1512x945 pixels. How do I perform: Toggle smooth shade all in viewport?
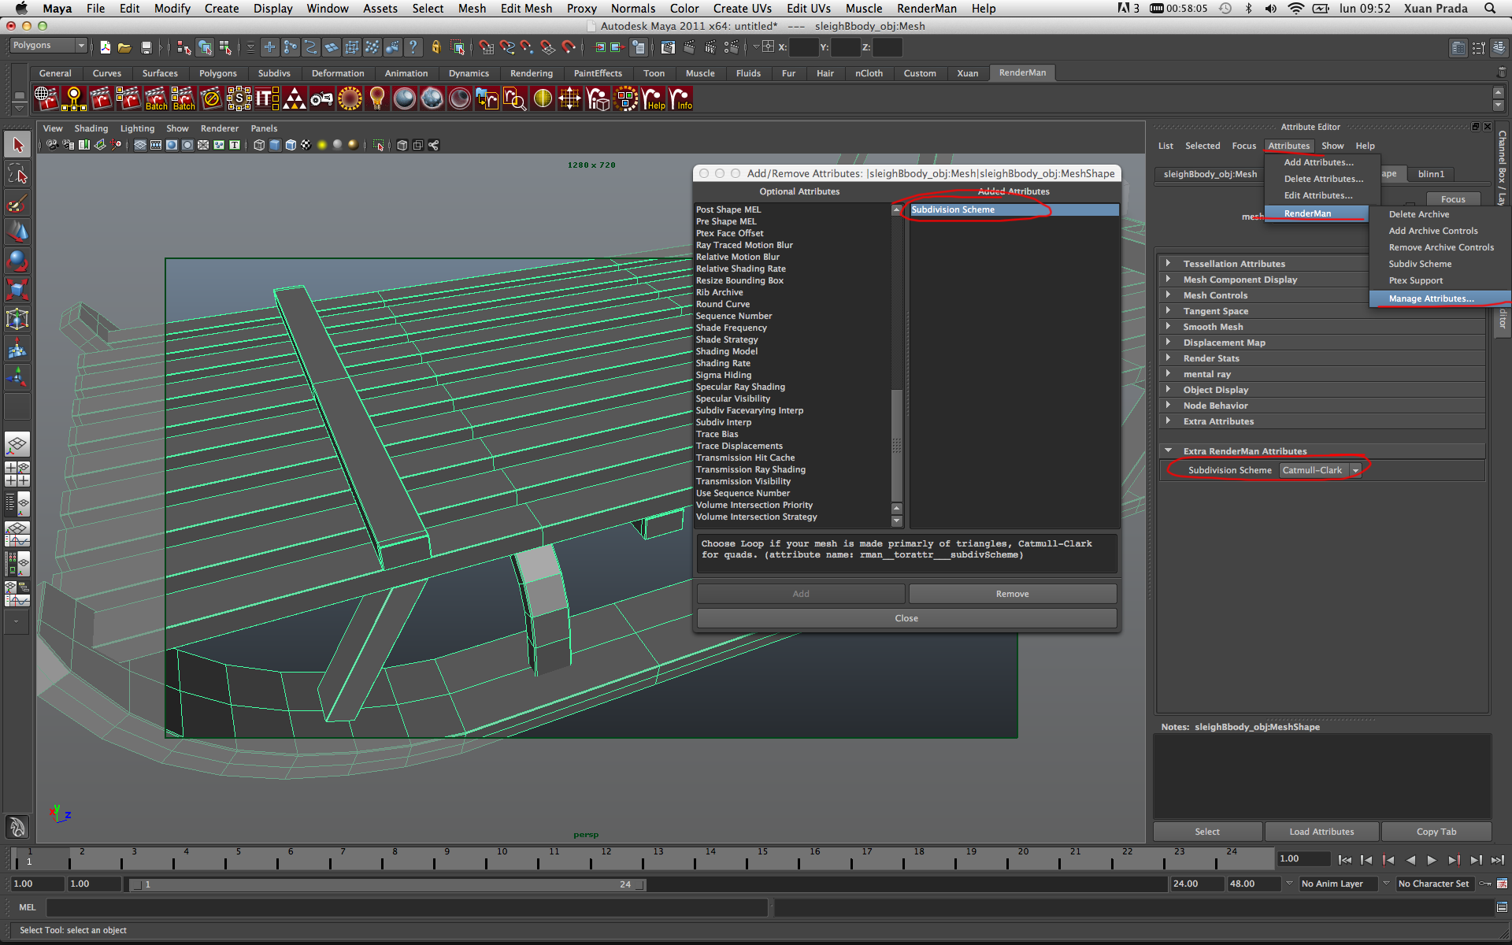tap(274, 145)
